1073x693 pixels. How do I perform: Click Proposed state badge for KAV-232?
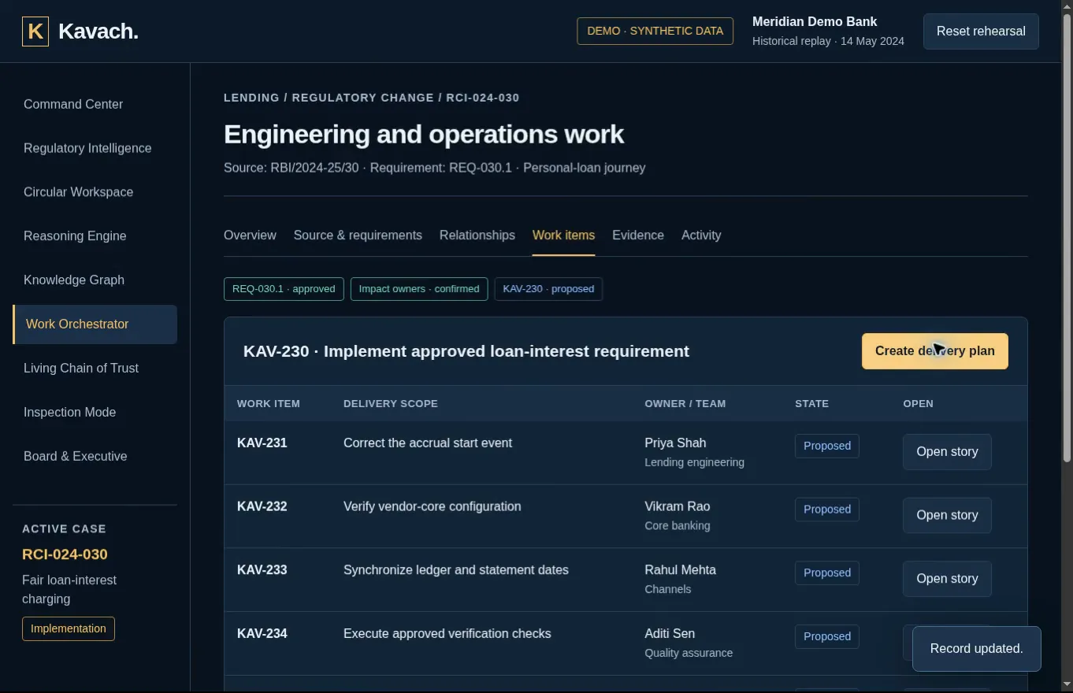click(x=827, y=510)
